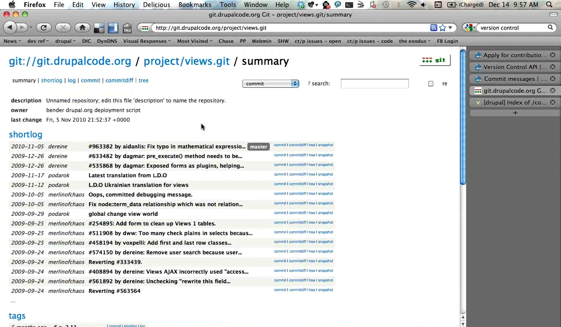The image size is (561, 327).
Task: Subscribe via the RSS feed icon
Action: pyautogui.click(x=433, y=28)
